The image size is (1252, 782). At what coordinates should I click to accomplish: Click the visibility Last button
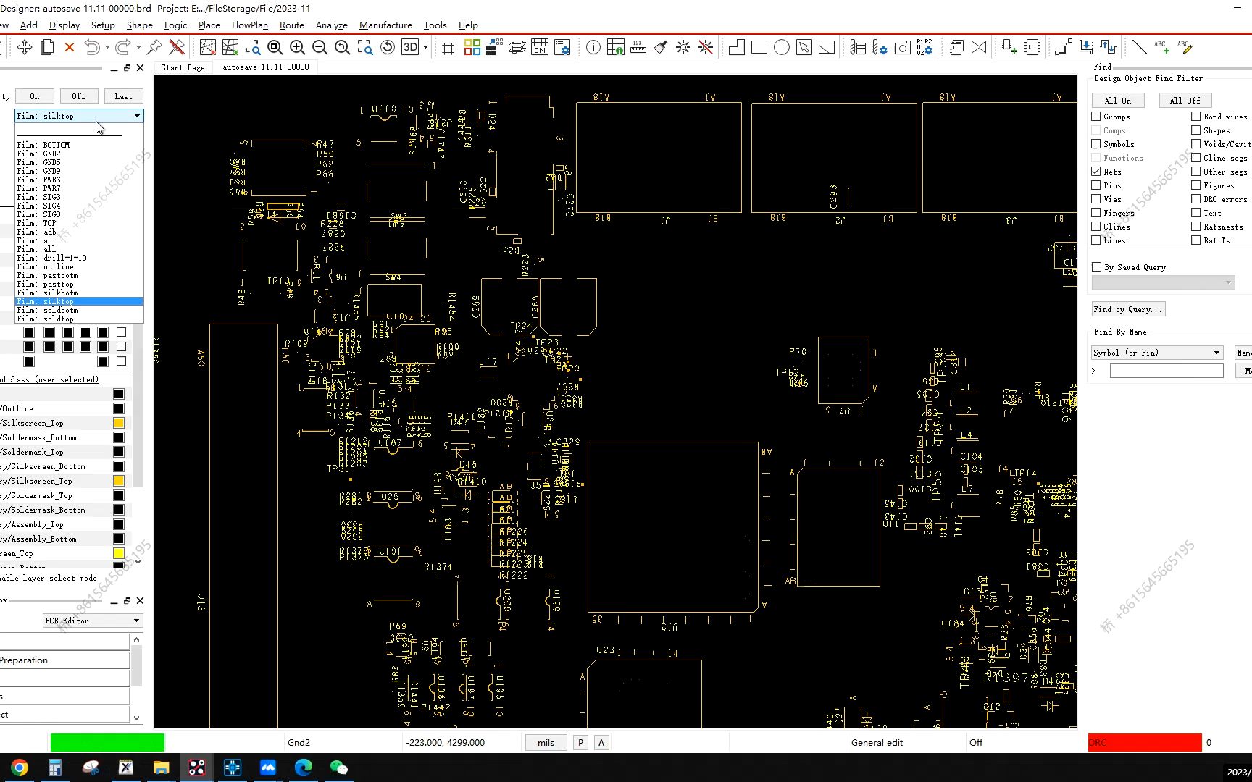tap(124, 96)
